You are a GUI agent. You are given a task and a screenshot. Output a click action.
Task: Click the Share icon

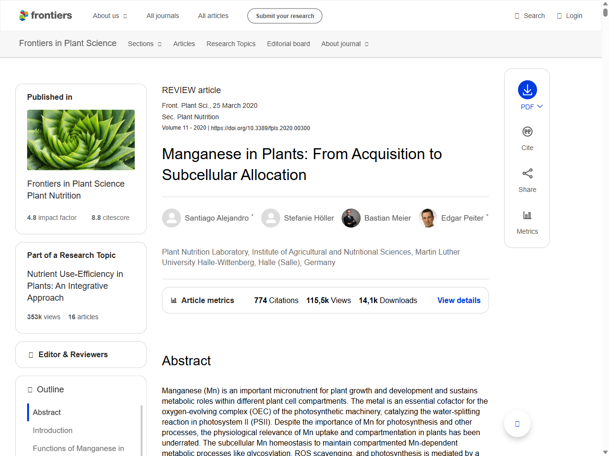pos(527,173)
